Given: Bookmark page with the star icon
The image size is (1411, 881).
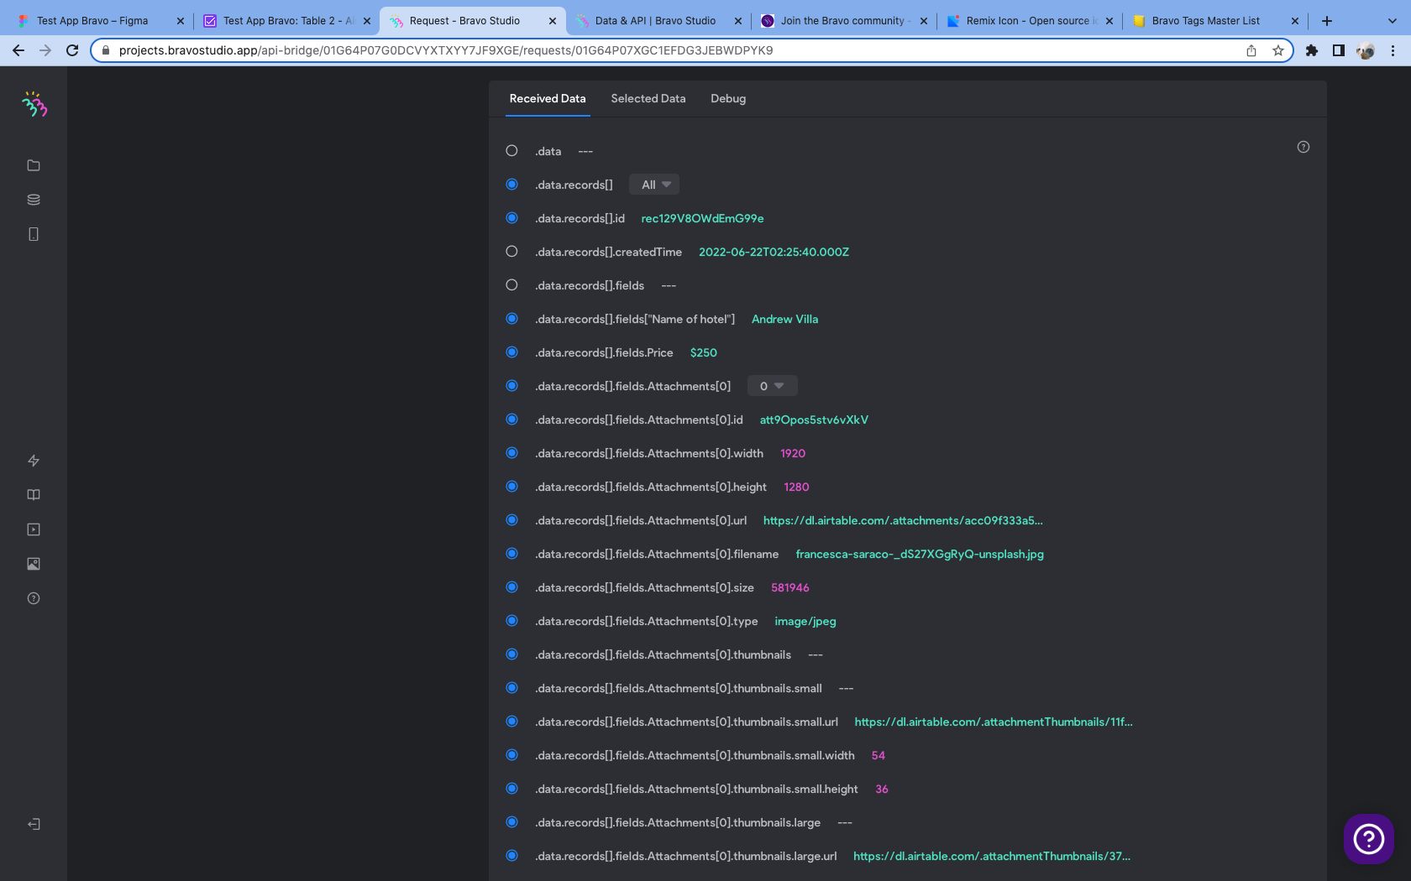Looking at the screenshot, I should click(1278, 50).
